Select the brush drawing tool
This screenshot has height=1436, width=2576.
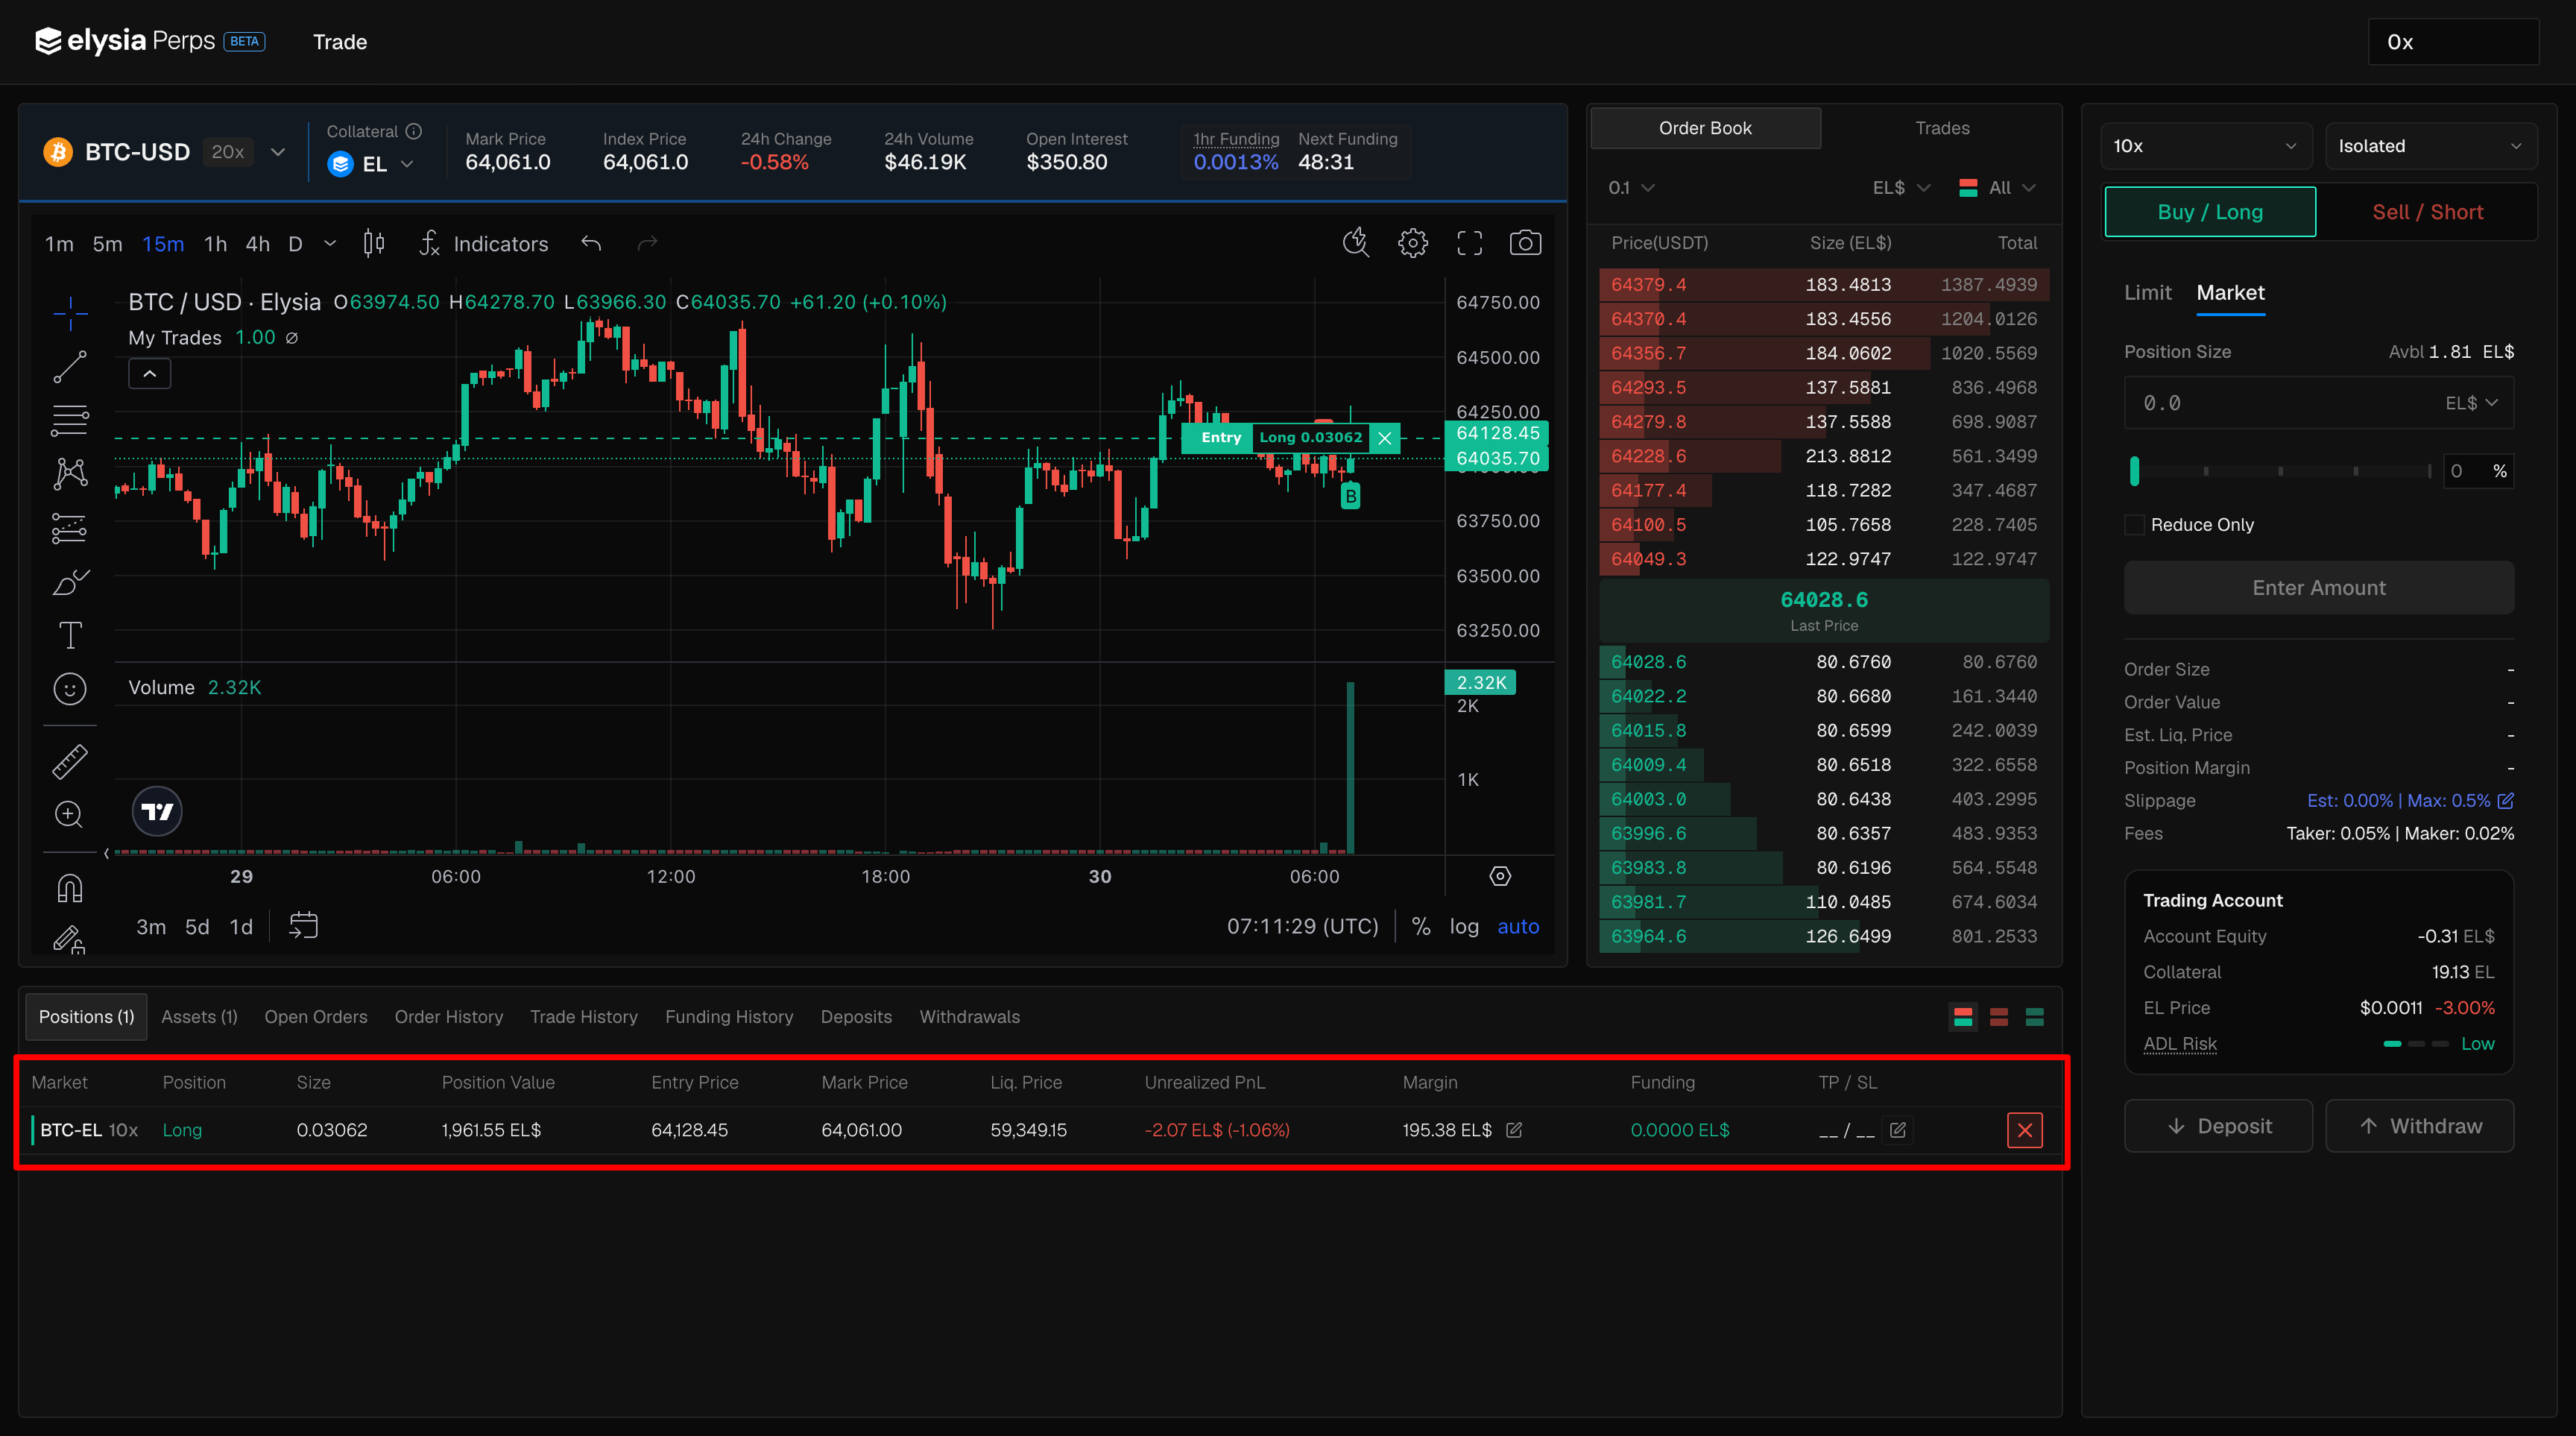click(x=70, y=582)
